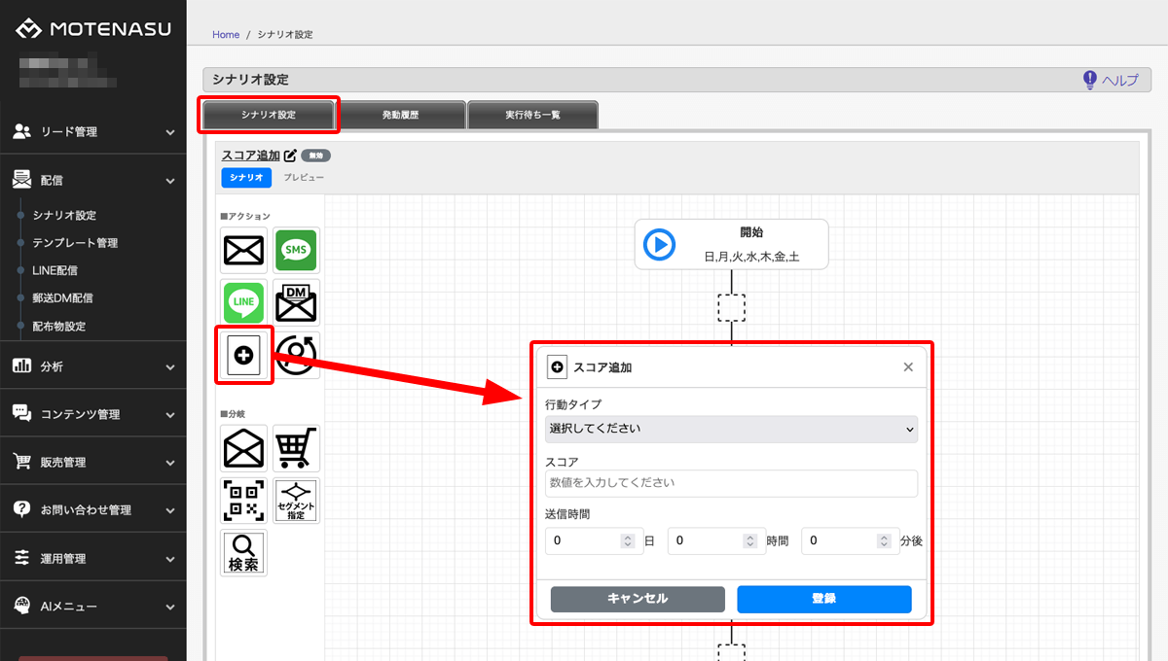The image size is (1168, 661).
Task: Select the shopping cart branch icon
Action: click(x=296, y=448)
